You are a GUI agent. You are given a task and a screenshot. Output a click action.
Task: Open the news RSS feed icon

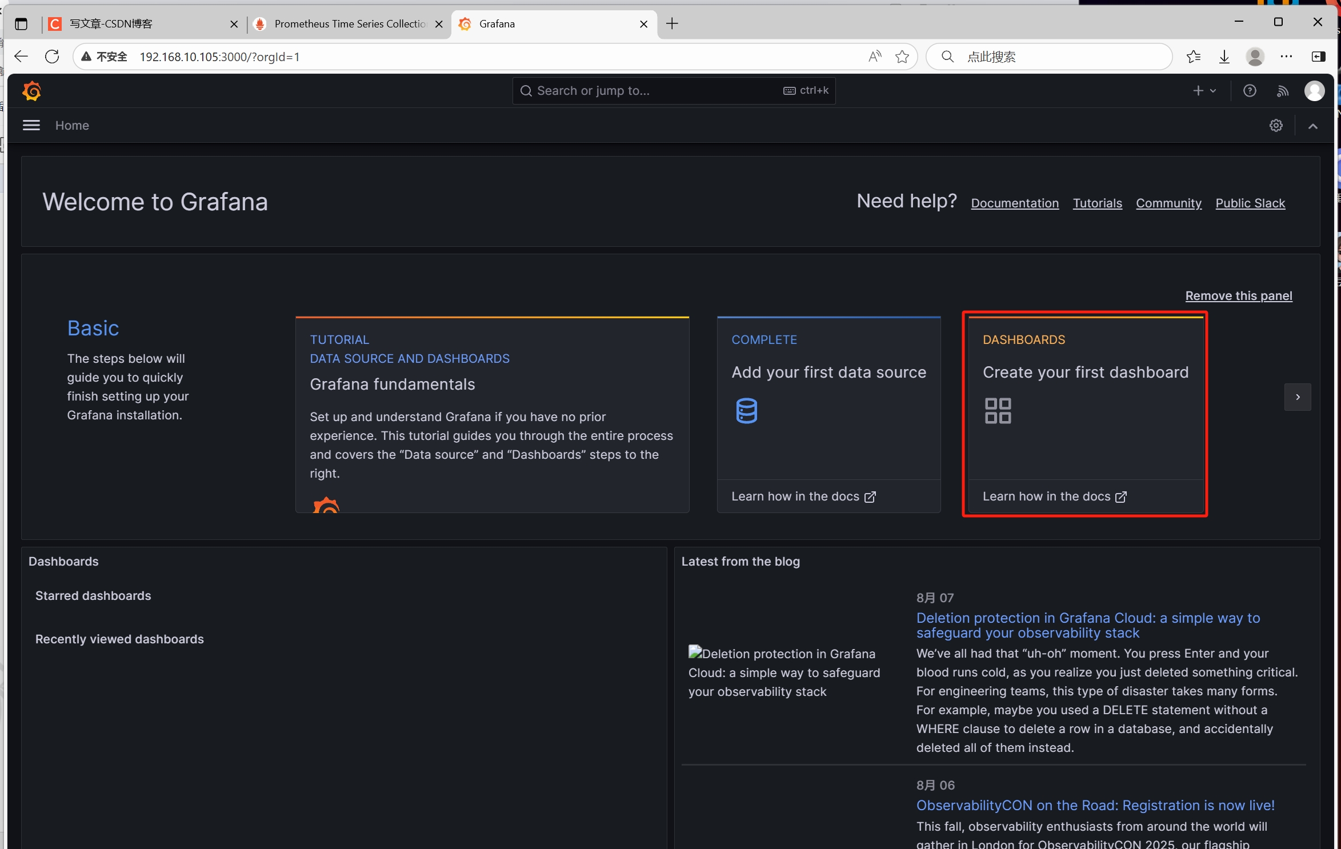pyautogui.click(x=1283, y=91)
